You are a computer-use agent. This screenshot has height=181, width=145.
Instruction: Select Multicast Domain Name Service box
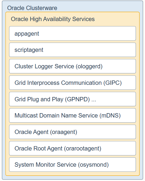tap(73, 115)
